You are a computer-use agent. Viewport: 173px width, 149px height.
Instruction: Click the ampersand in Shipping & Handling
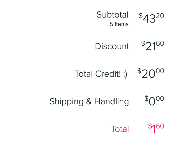tap(89, 101)
